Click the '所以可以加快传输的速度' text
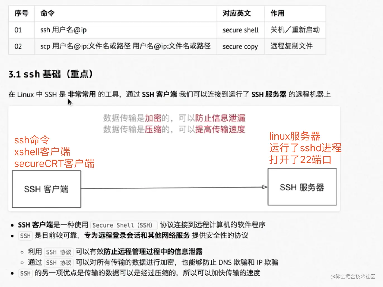 222,273
